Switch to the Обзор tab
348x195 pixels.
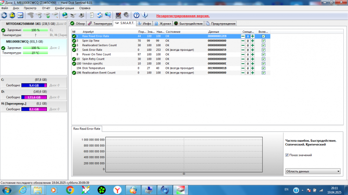click(x=77, y=24)
